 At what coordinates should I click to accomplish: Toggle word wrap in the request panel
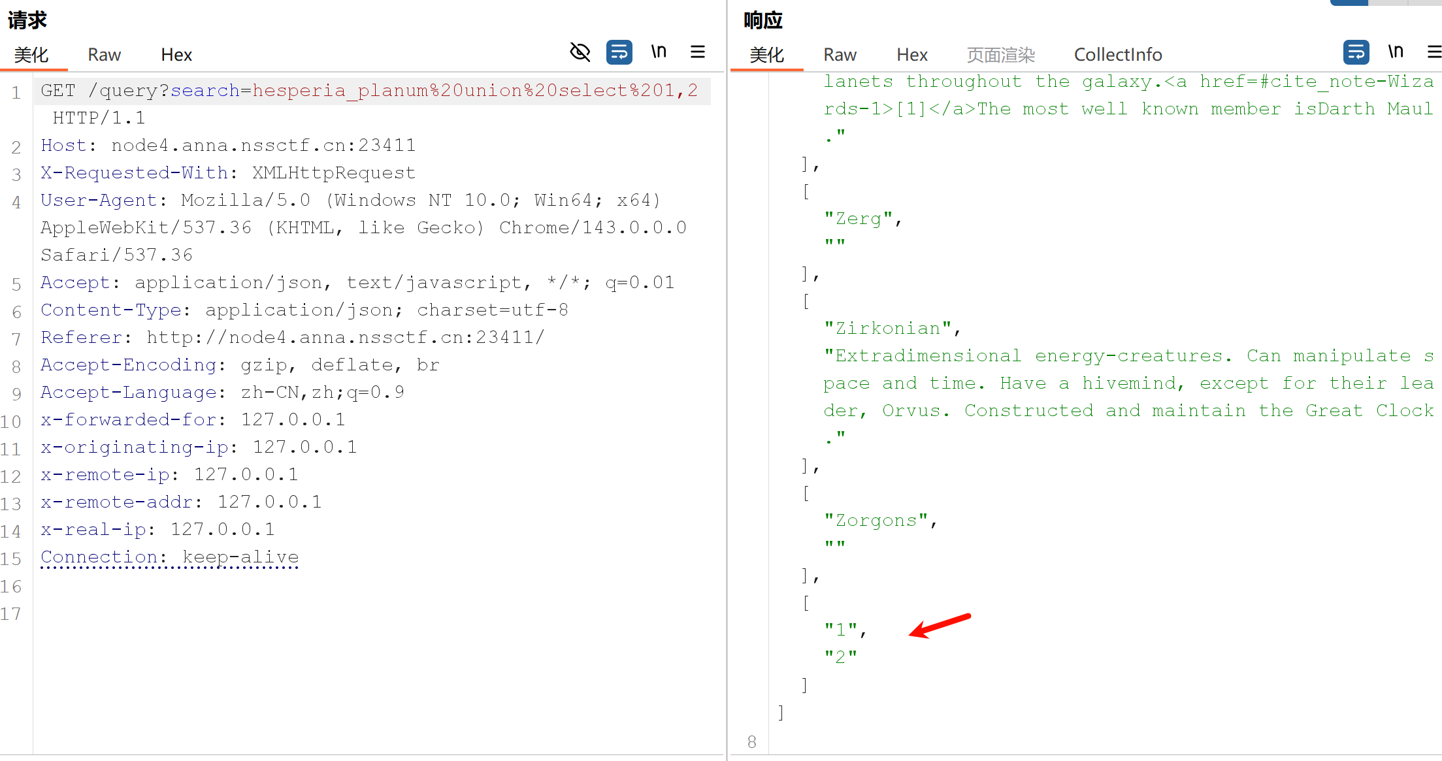(x=619, y=52)
